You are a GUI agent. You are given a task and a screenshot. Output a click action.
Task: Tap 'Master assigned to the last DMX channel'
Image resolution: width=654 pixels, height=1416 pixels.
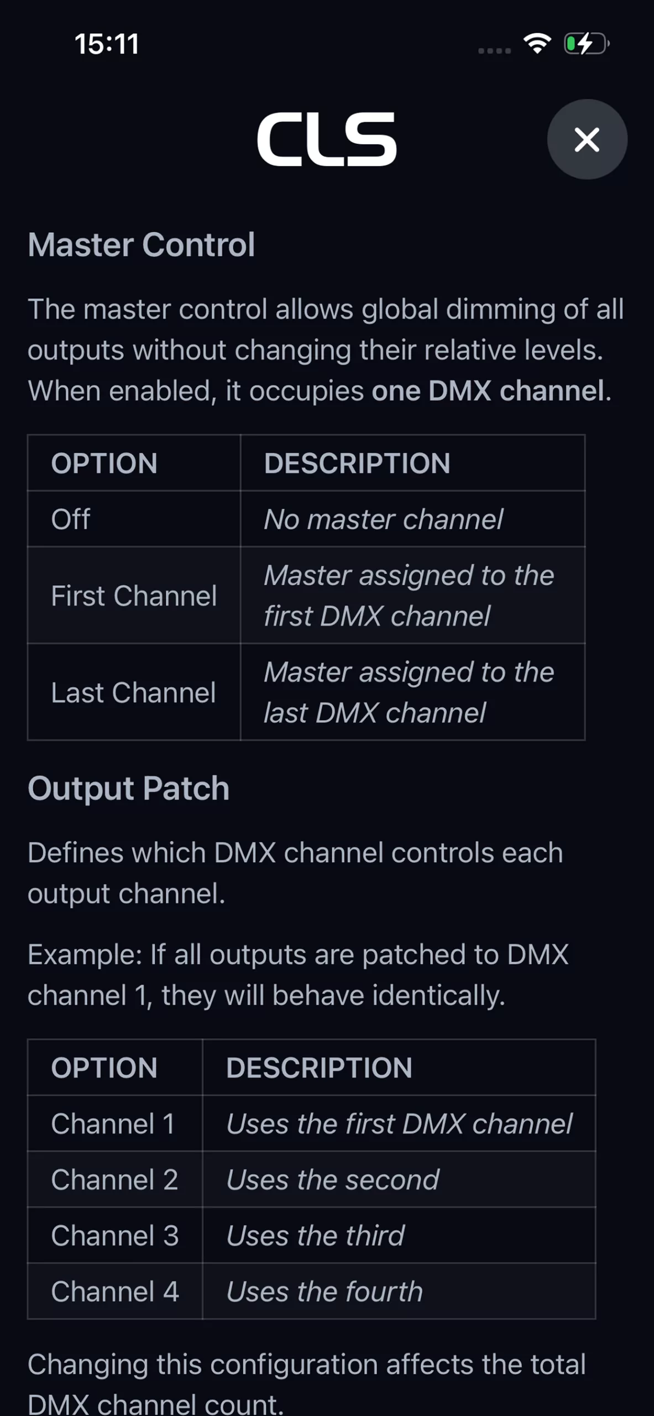pyautogui.click(x=409, y=692)
